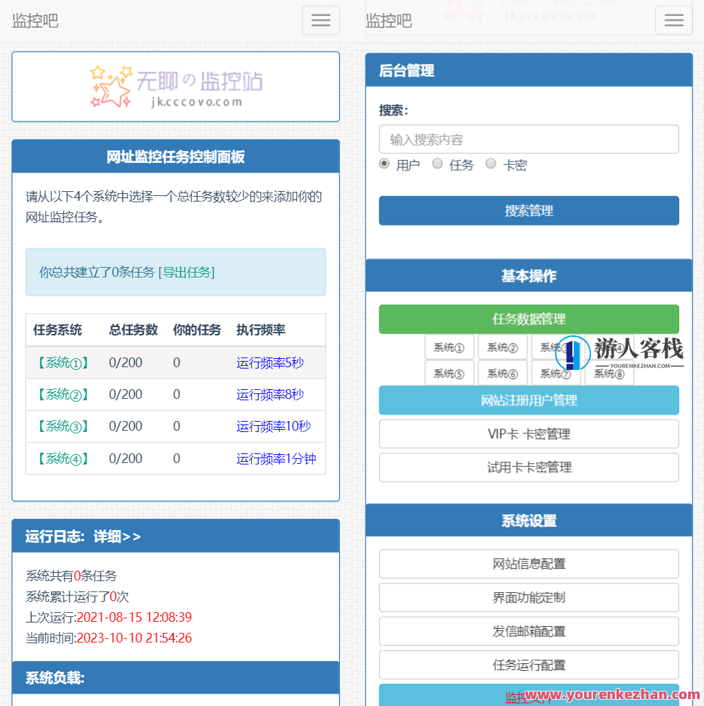Select the 卡密 search radio button
Image resolution: width=704 pixels, height=706 pixels.
tap(490, 164)
